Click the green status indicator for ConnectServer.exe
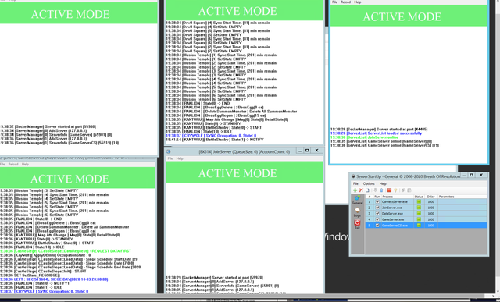Viewport: 500px width, 302px height. point(419,201)
